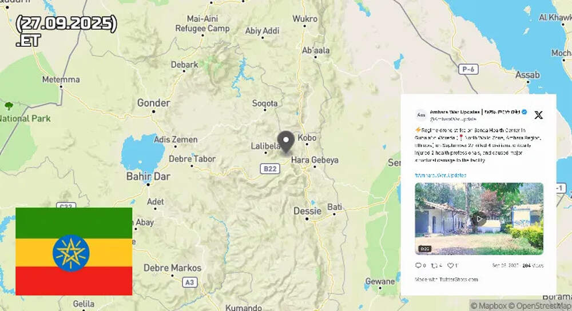Open the blue hashtag link in tweet
Image resolution: width=572 pixels, height=311 pixels.
click(x=440, y=176)
